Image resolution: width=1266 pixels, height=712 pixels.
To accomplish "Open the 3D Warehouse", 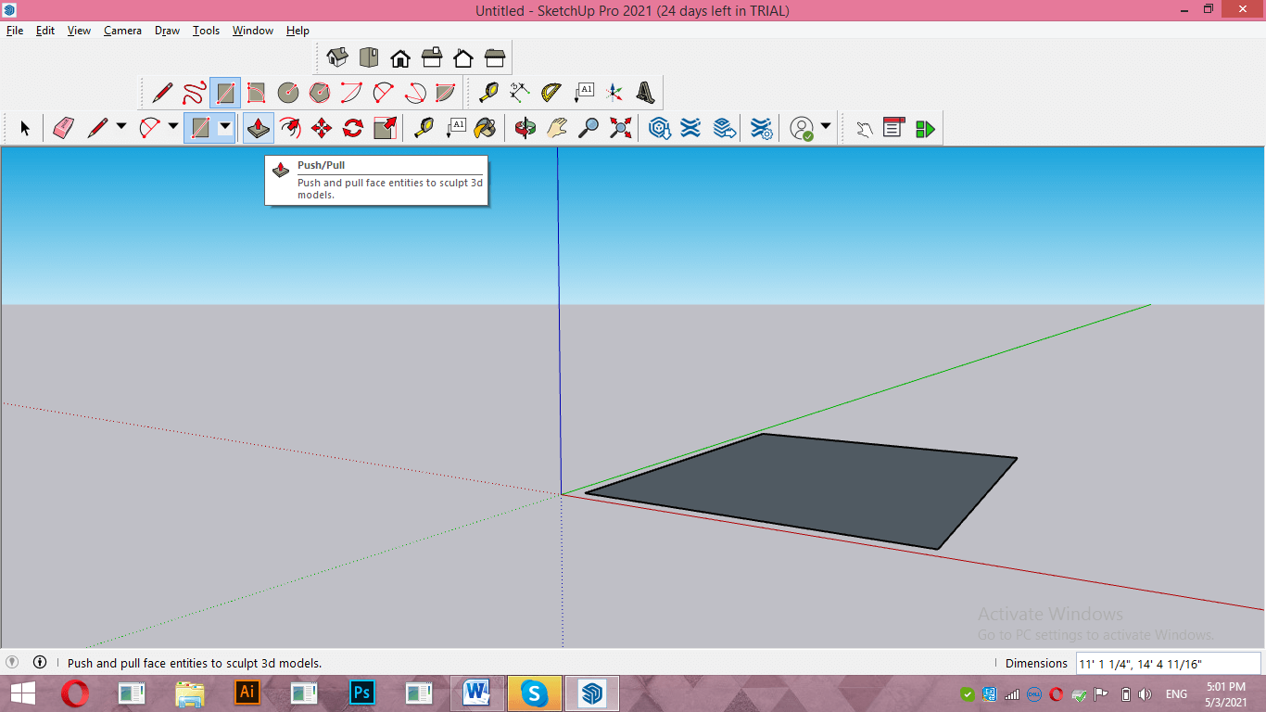I will (x=660, y=128).
